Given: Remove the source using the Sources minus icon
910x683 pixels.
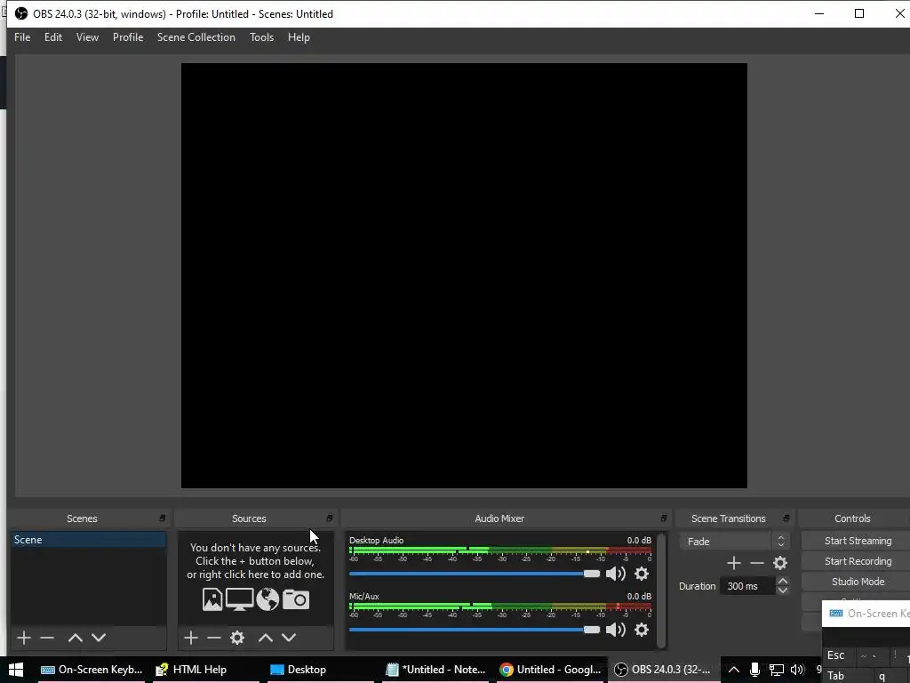Looking at the screenshot, I should pyautogui.click(x=213, y=638).
